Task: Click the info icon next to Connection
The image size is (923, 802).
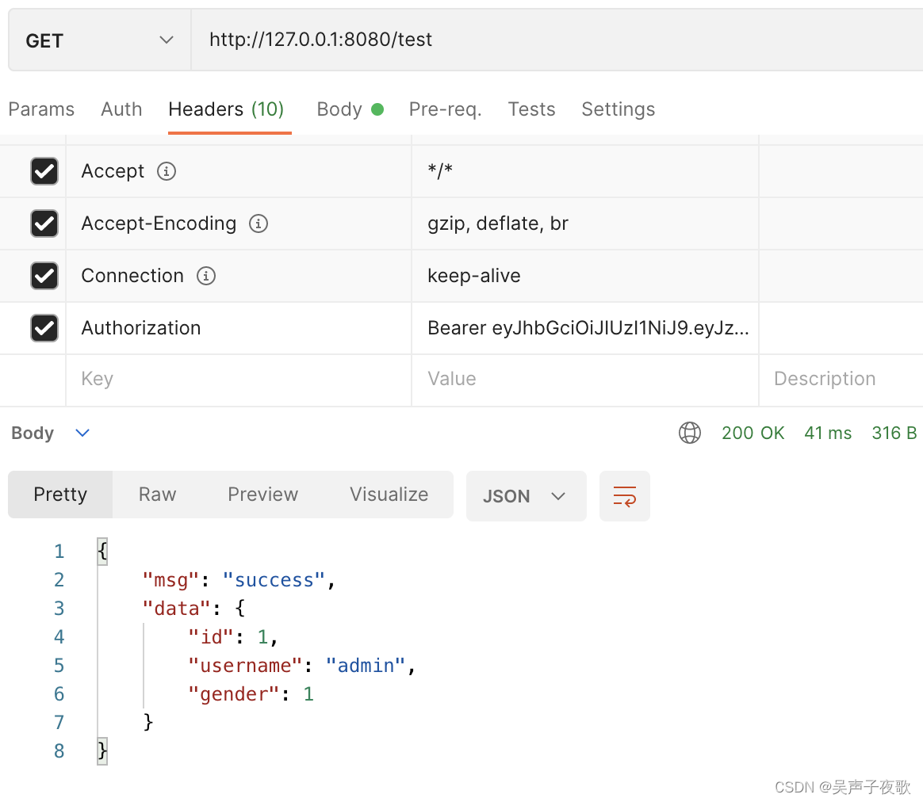Action: (206, 276)
